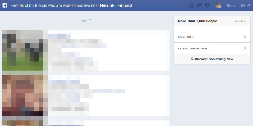
Task: Switch results to View Grid
Action: pos(240,21)
